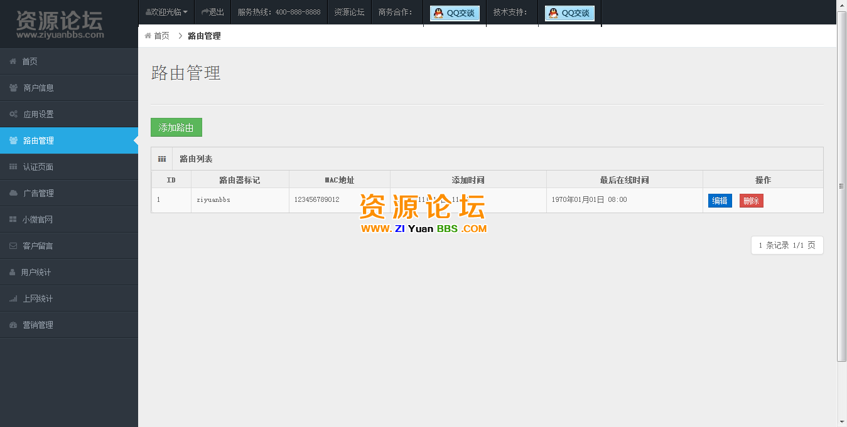Click the breadcrumb home icon
The image size is (847, 427).
pyautogui.click(x=148, y=36)
